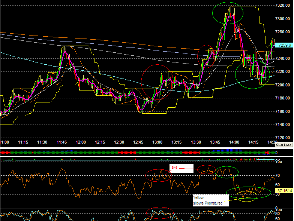Click the RSI pane 50 level label
294x221 pixels.
[x=277, y=185]
